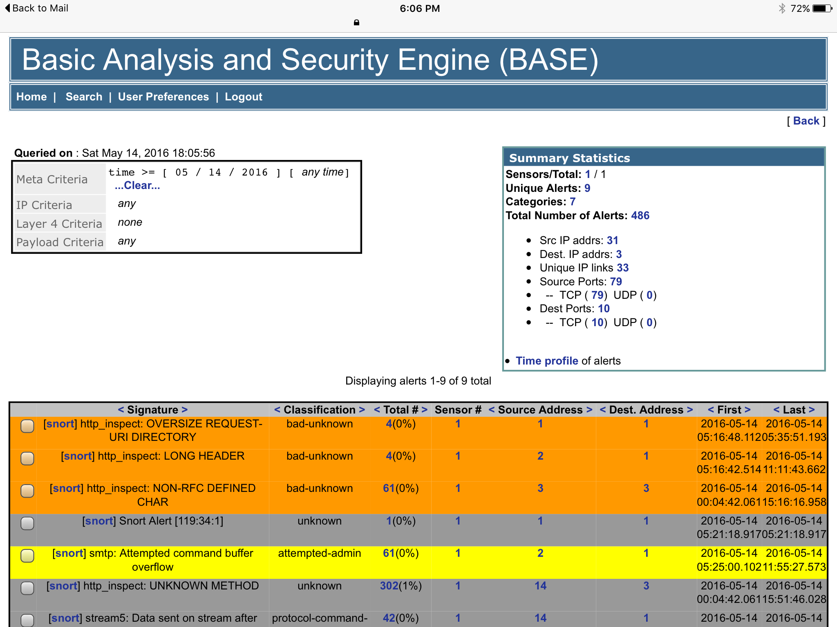Click the Back link at top right
This screenshot has width=837, height=627.
tap(806, 121)
